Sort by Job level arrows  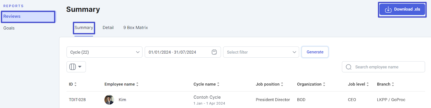tap(368, 84)
